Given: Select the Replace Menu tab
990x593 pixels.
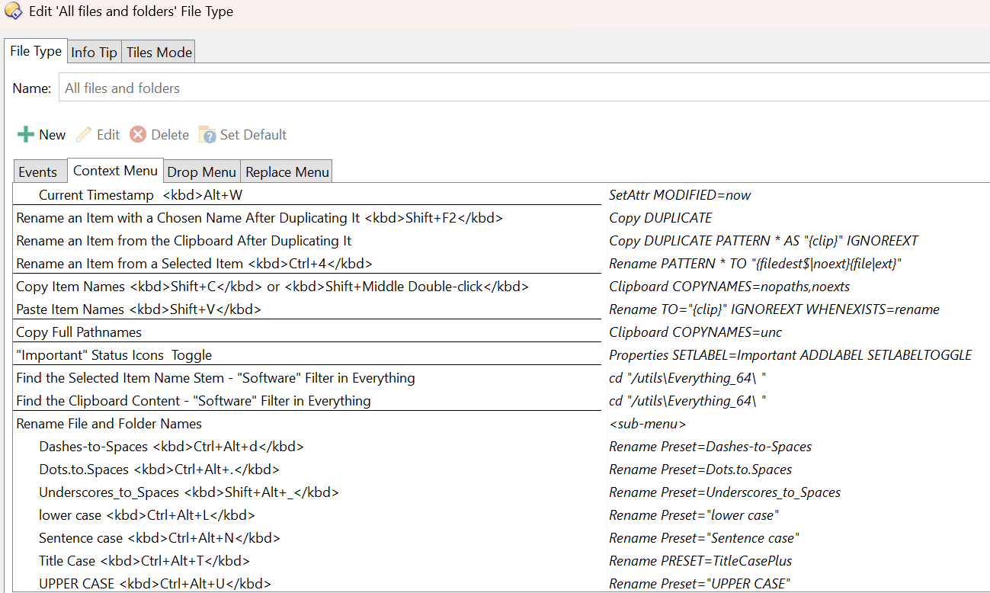Looking at the screenshot, I should [286, 171].
